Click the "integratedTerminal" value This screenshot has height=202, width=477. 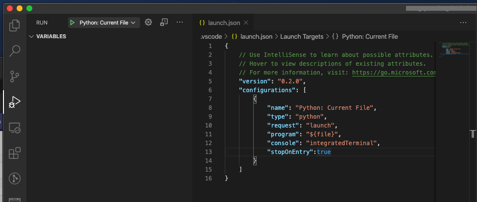click(341, 143)
